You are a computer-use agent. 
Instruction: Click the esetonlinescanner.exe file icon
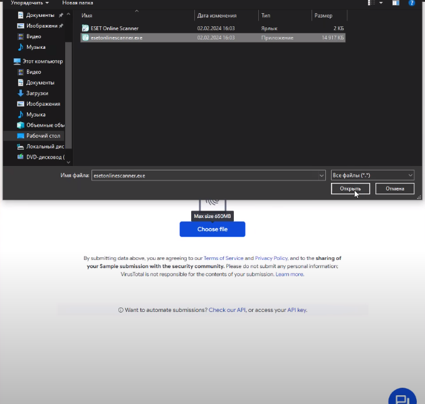pyautogui.click(x=85, y=38)
